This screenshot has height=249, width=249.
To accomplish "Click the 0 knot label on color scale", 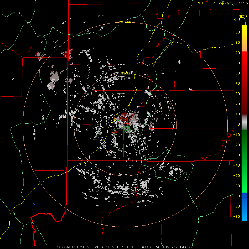I will click(239, 124).
